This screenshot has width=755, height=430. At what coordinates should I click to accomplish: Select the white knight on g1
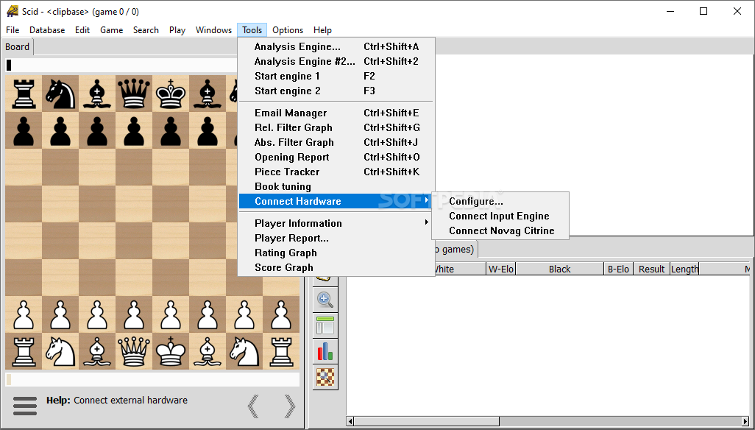[x=244, y=351]
